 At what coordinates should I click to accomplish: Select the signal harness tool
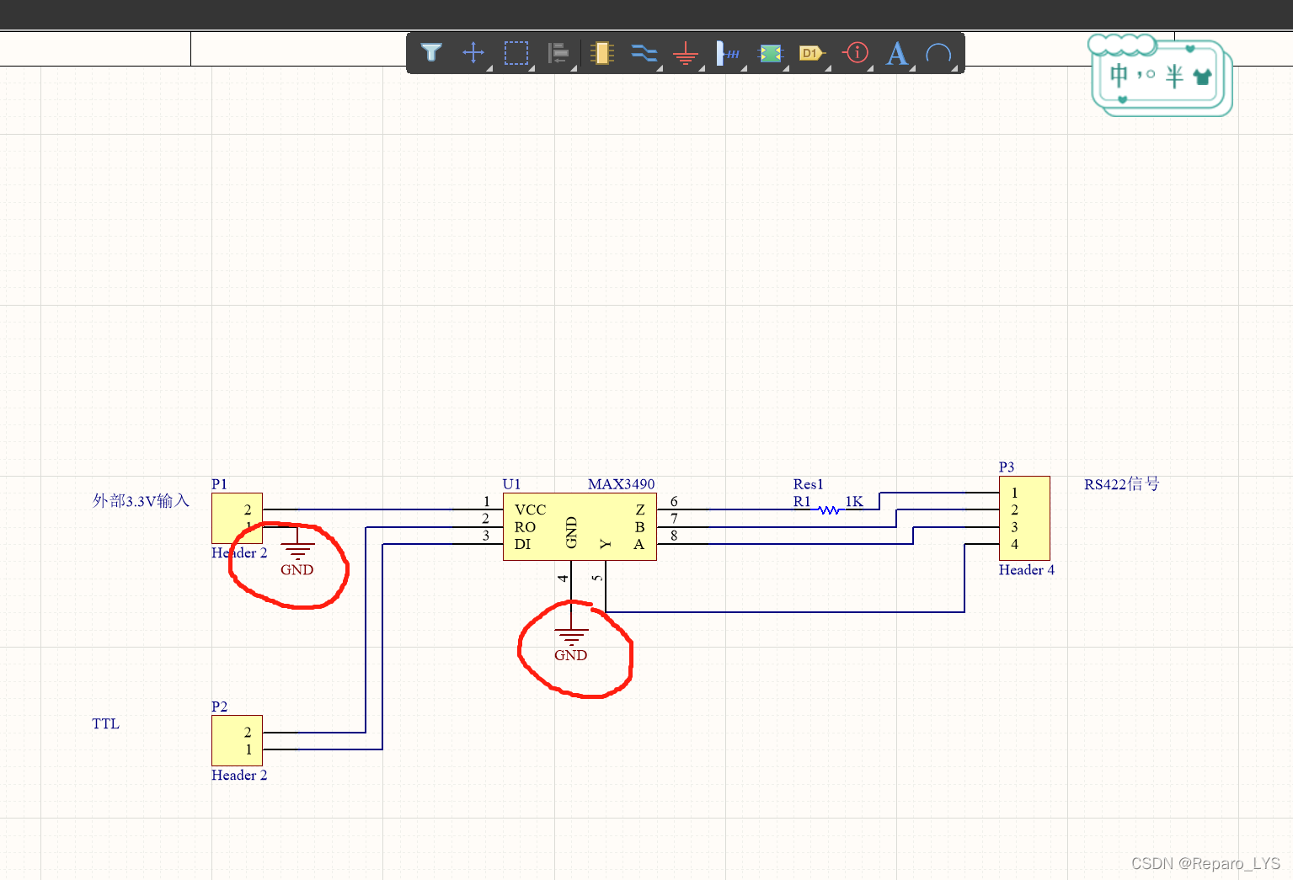[x=728, y=53]
